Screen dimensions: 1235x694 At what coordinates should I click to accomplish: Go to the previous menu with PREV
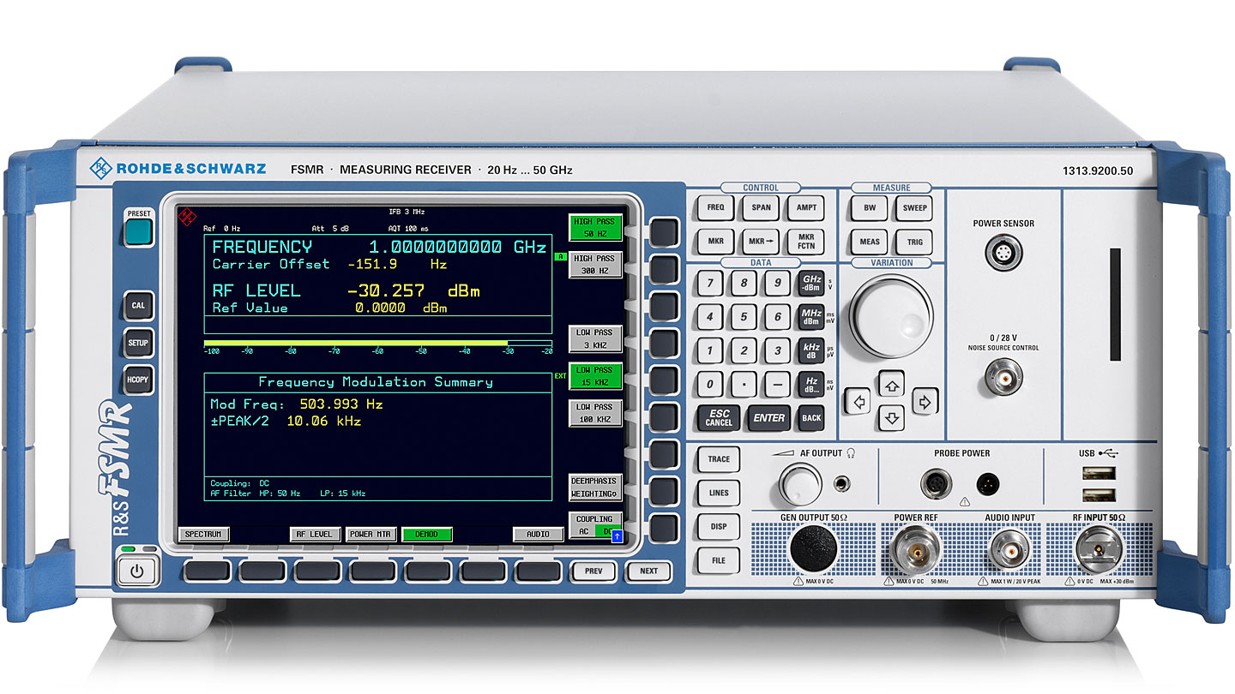click(594, 570)
